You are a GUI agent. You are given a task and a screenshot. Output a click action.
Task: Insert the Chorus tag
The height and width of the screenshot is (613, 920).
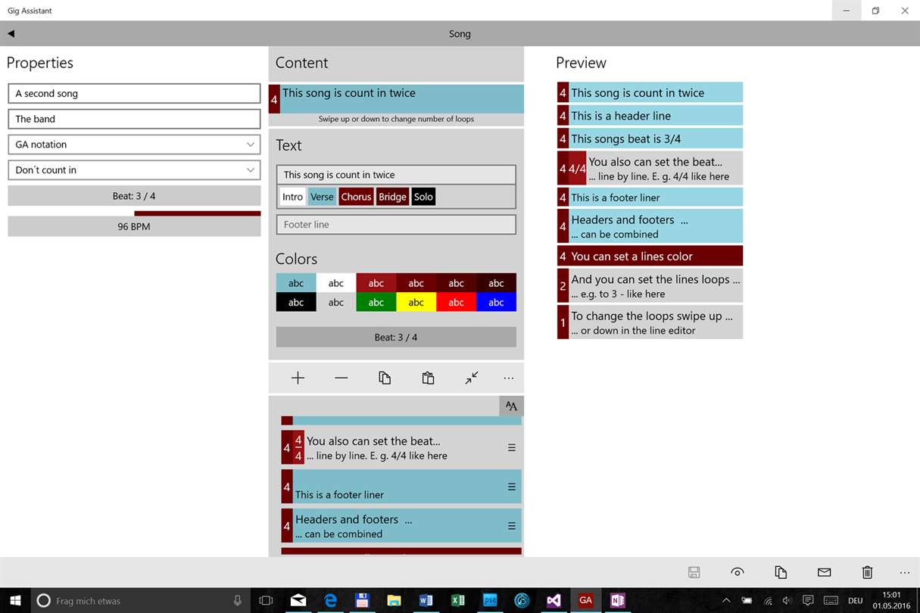click(356, 197)
